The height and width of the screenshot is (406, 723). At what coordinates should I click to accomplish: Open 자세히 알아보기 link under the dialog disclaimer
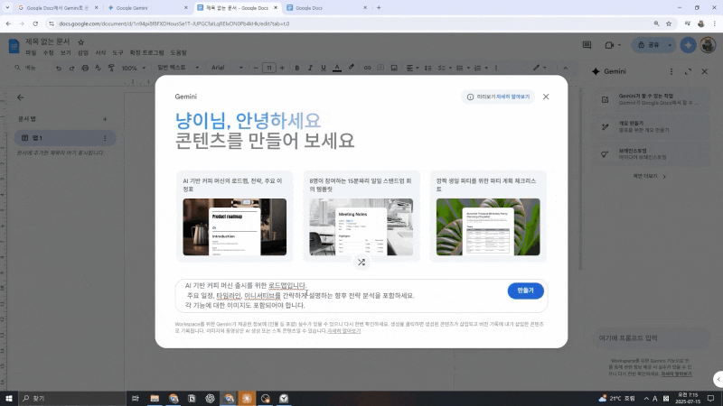click(x=344, y=331)
